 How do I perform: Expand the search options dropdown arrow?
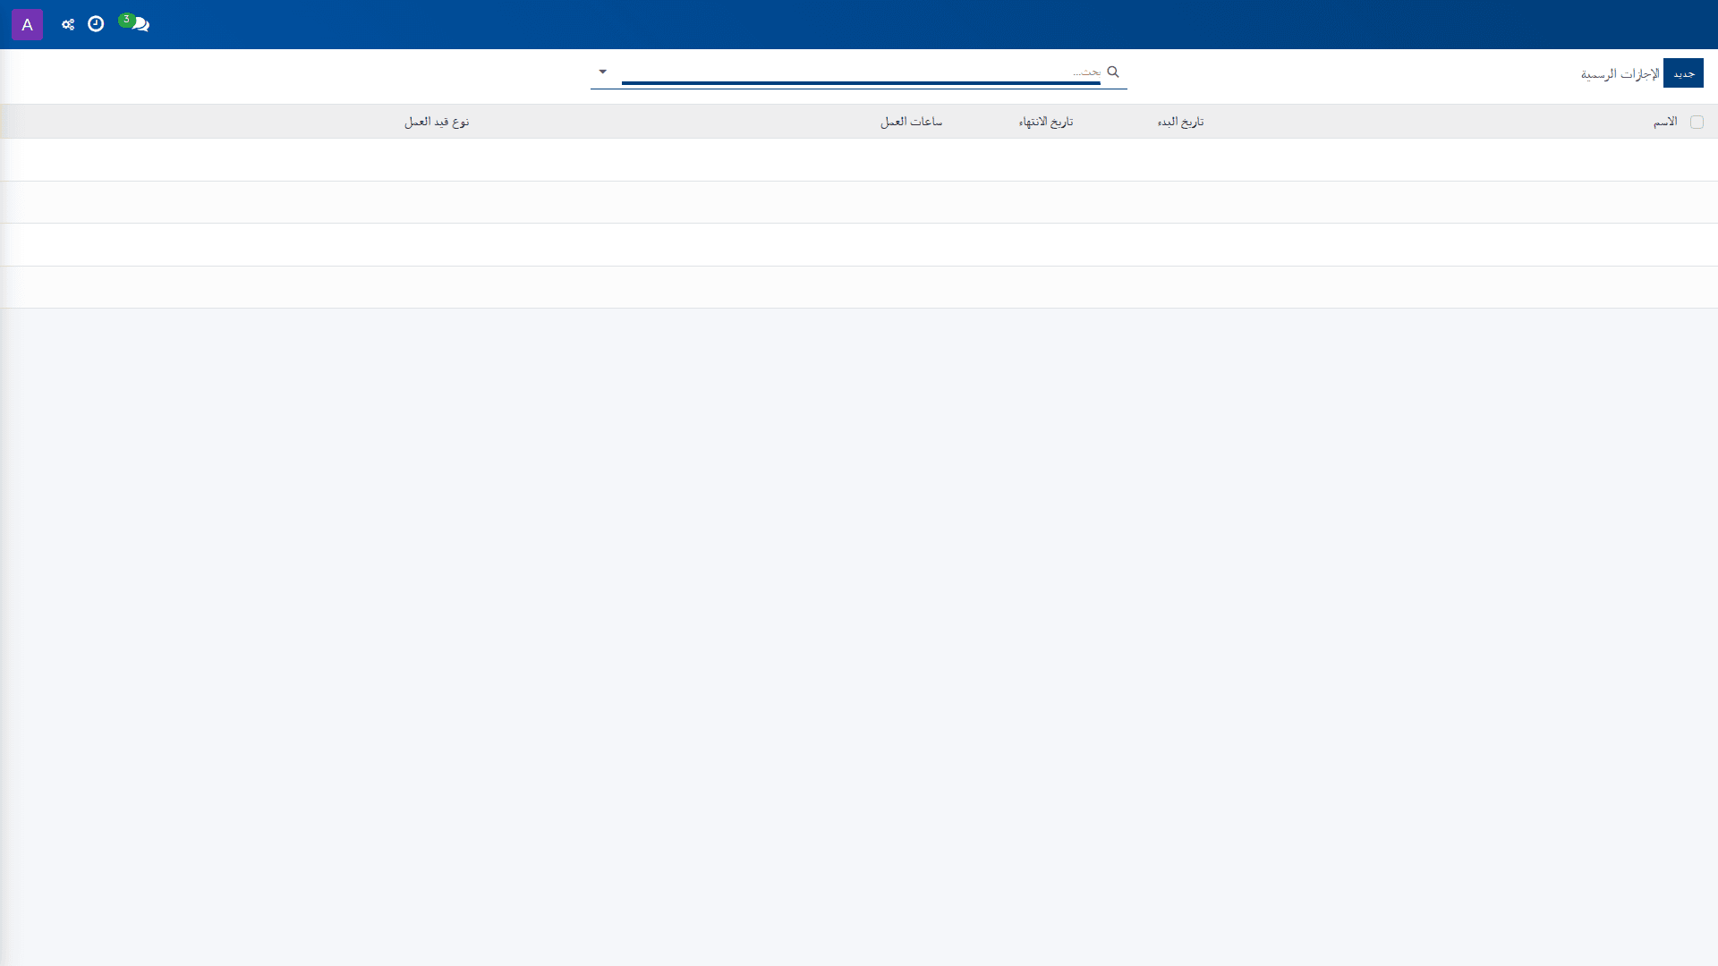pyautogui.click(x=602, y=72)
